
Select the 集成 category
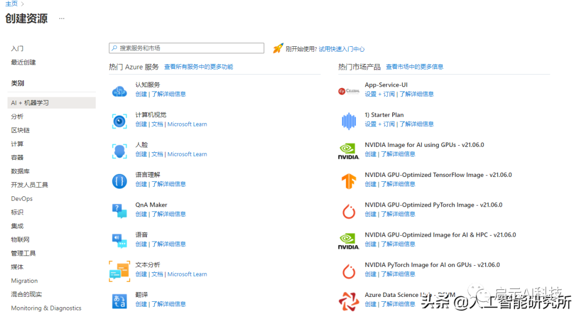click(17, 226)
